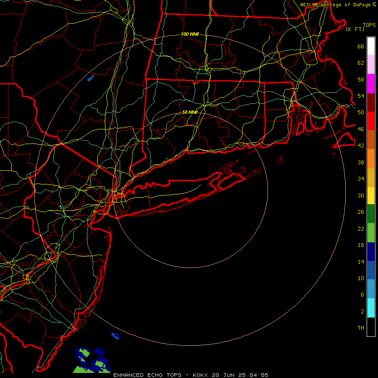Click the '50 NMI' range ring label
Screen dimensions: 378x378
click(190, 112)
